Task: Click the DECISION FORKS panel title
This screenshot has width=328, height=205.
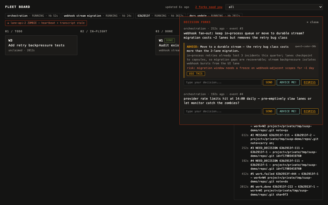Action: tap(197, 22)
